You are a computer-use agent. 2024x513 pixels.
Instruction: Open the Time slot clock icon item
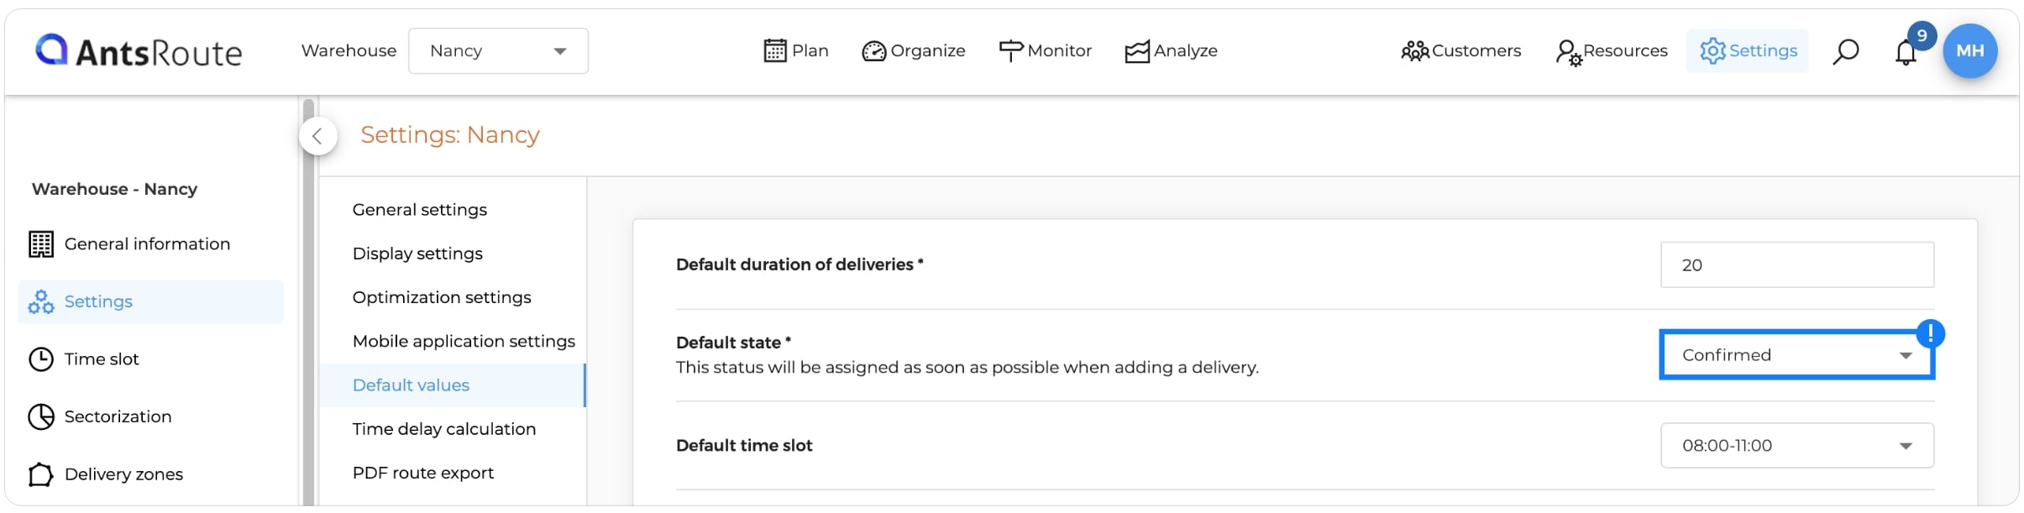pos(84,359)
